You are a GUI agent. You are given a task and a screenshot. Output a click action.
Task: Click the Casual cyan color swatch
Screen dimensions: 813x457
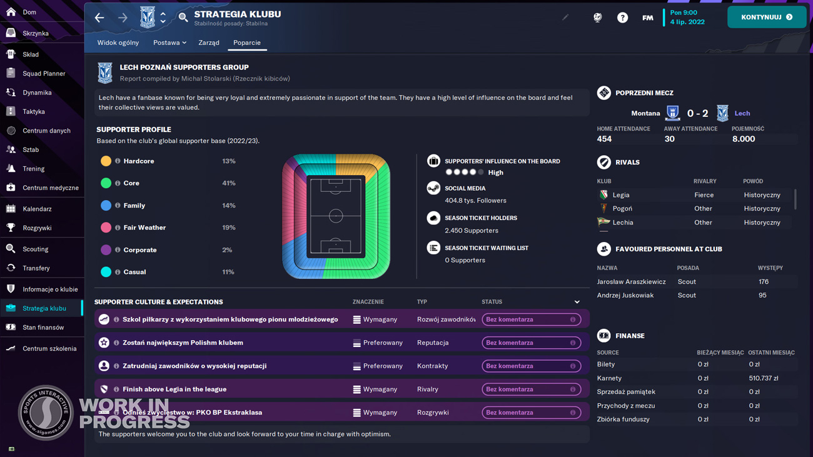point(106,272)
